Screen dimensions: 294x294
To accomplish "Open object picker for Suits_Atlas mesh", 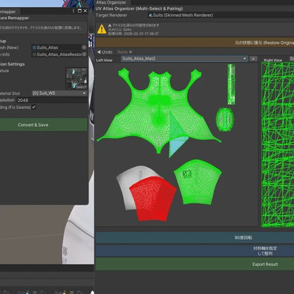I will pos(84,47).
